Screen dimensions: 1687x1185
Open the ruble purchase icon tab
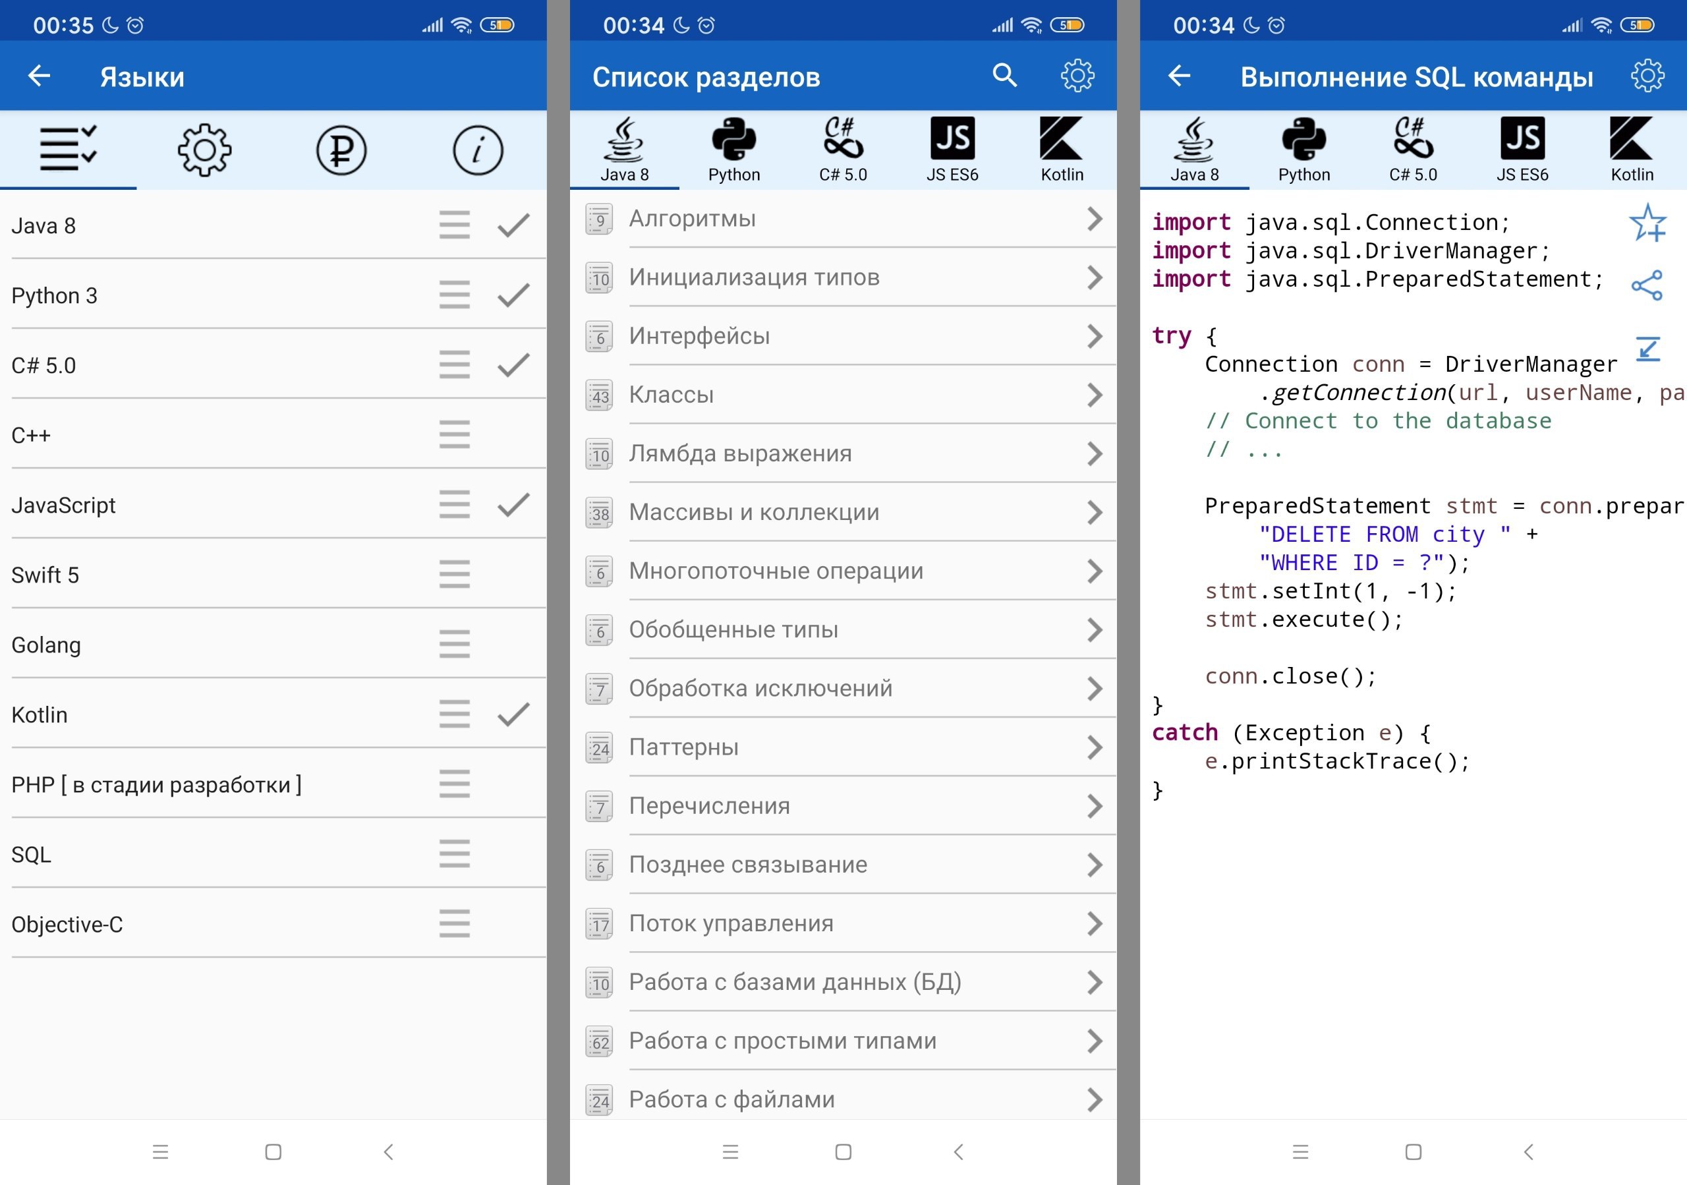(341, 151)
